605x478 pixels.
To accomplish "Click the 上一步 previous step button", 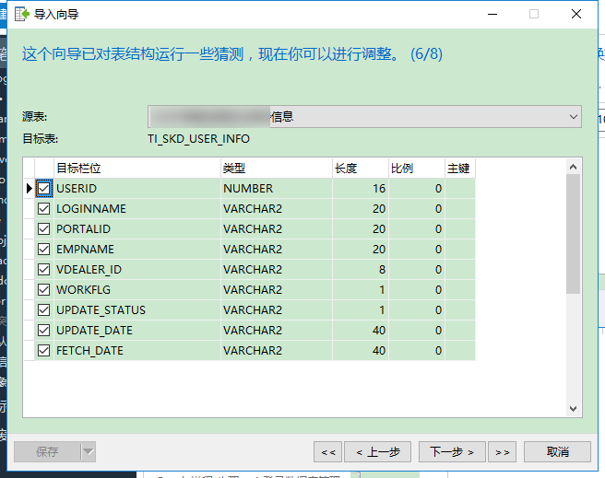I will pos(377,452).
